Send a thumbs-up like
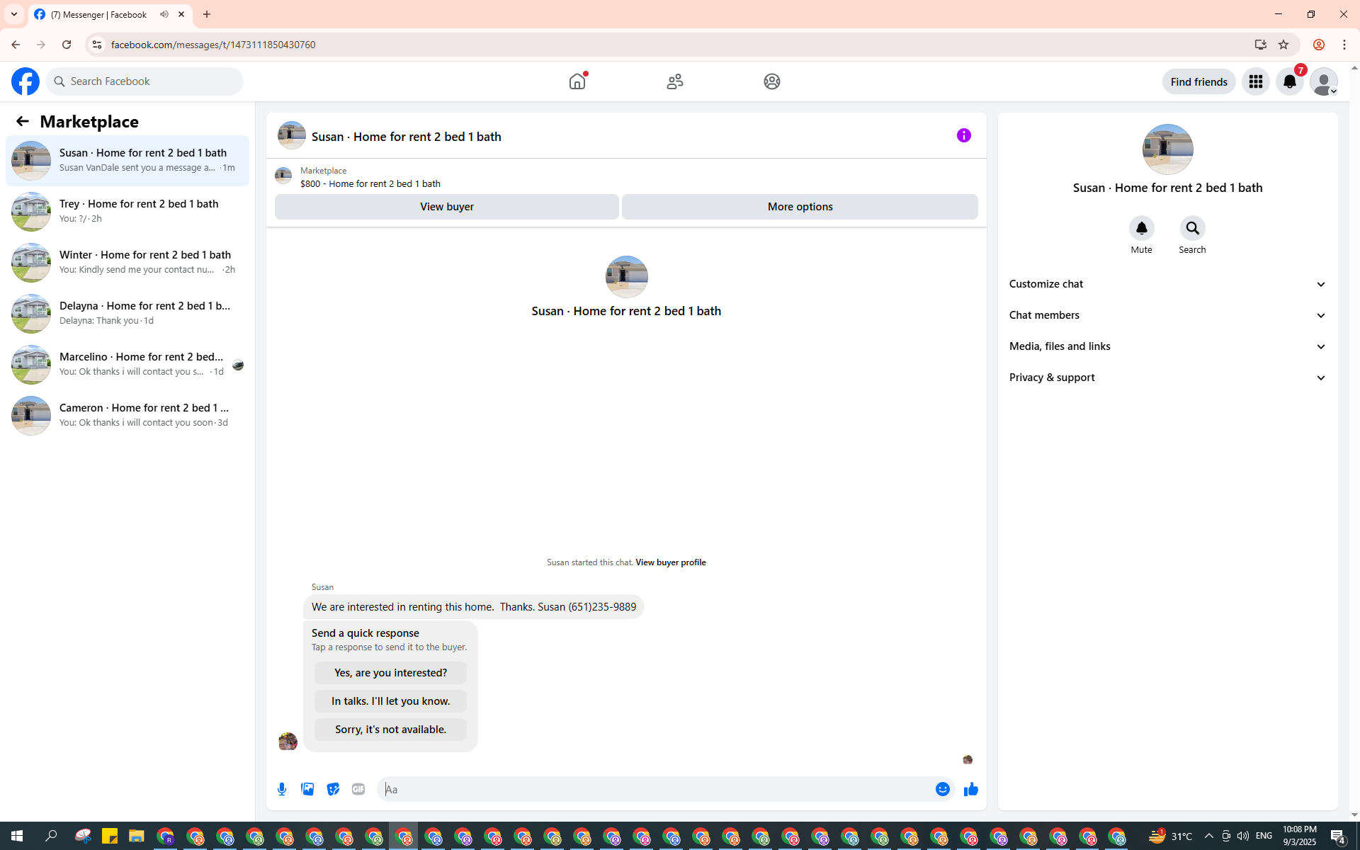The height and width of the screenshot is (850, 1360). (x=970, y=789)
